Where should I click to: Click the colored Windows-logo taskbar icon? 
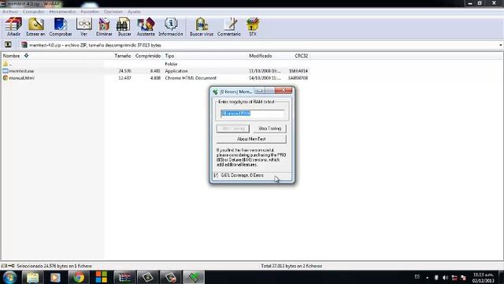pos(102,277)
